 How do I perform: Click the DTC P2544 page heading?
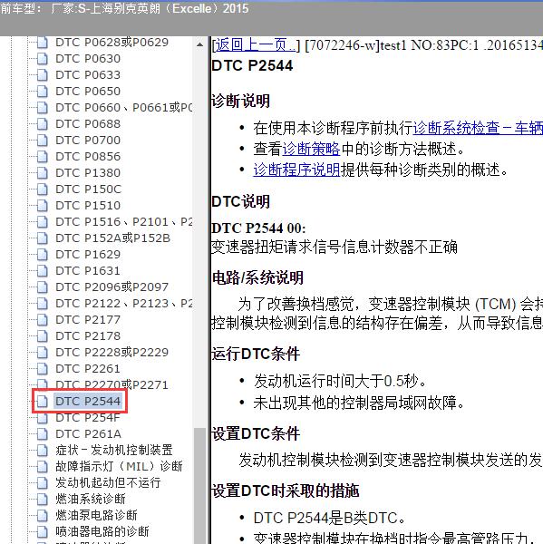pos(252,65)
